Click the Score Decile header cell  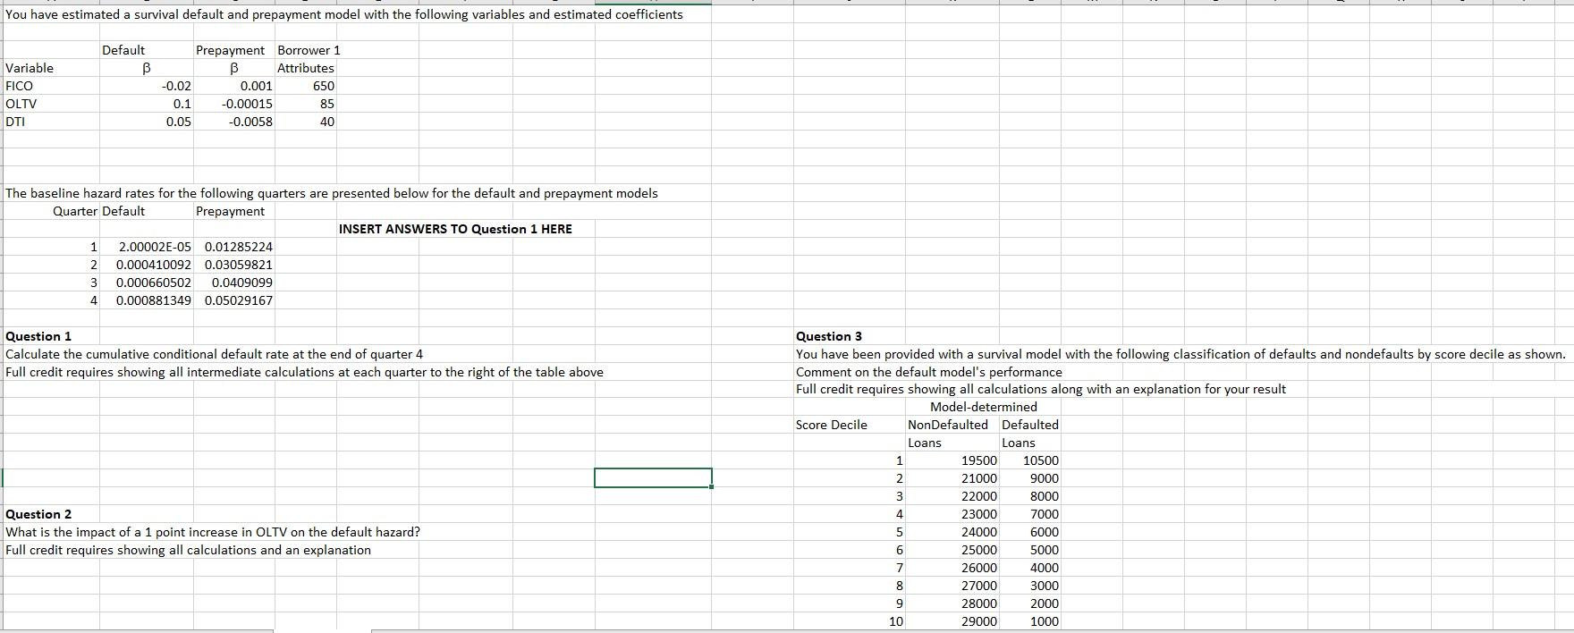[x=832, y=425]
